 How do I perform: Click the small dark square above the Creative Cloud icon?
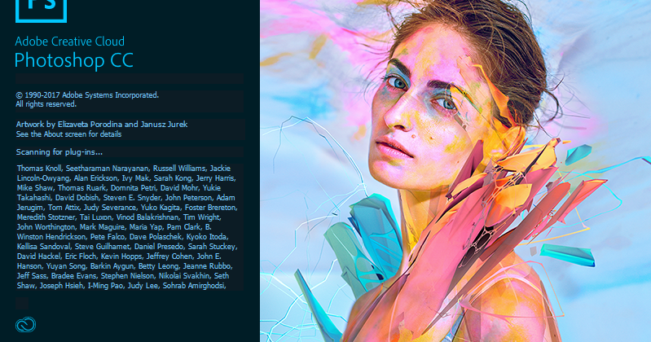pyautogui.click(x=22, y=304)
